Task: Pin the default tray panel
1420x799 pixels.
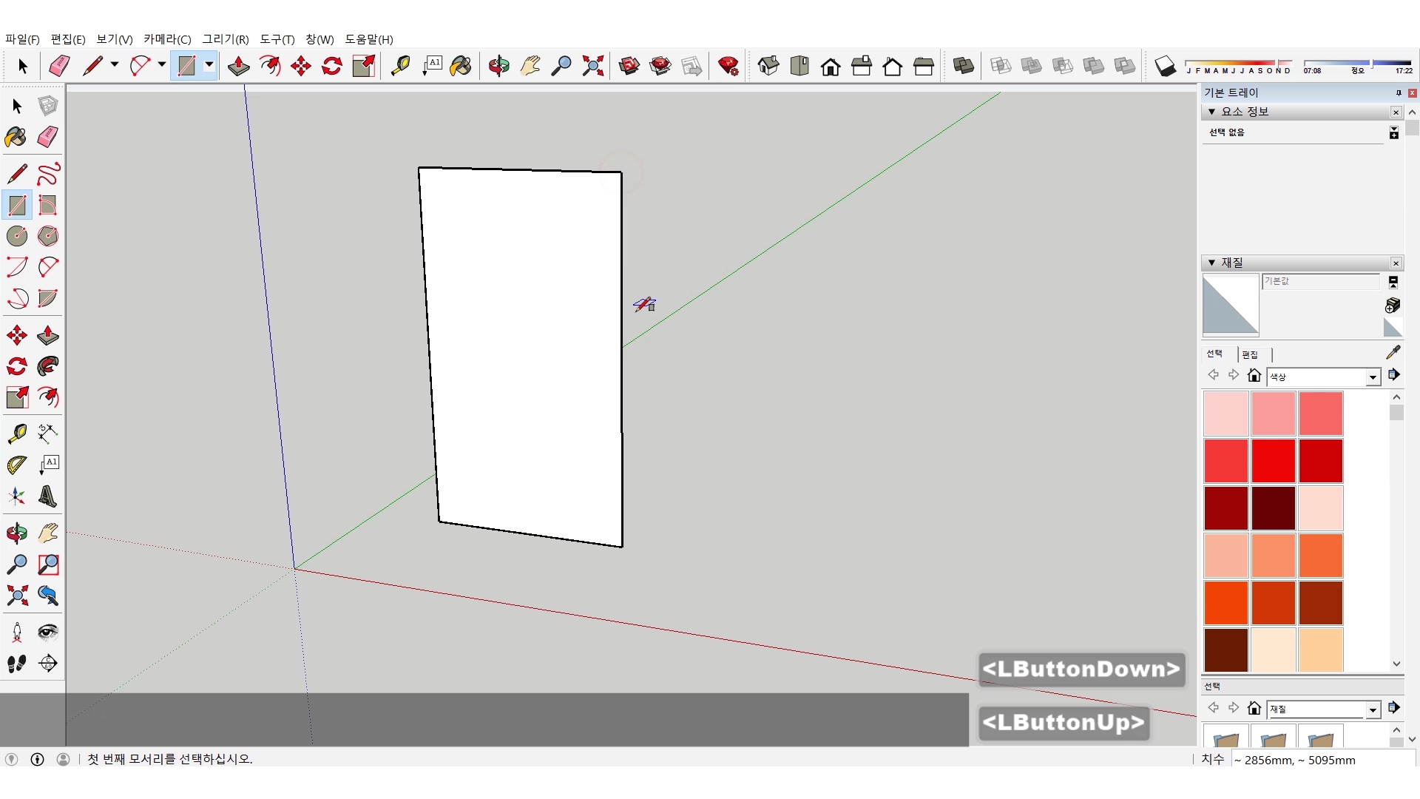Action: click(x=1398, y=93)
